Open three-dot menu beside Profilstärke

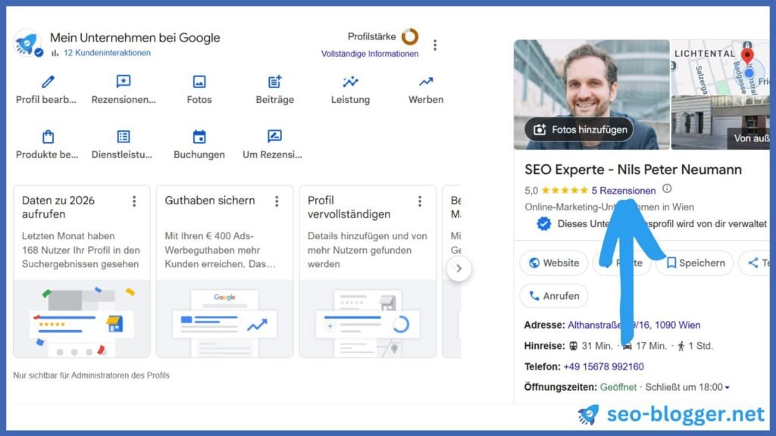pyautogui.click(x=435, y=45)
